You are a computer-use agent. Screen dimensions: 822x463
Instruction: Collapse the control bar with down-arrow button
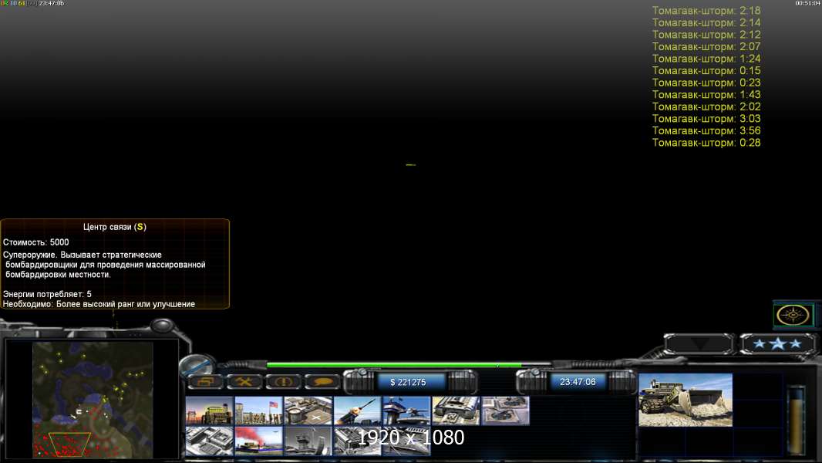click(x=699, y=344)
